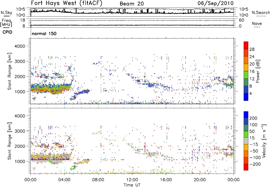
Task: Click the Power [dB] color bar
Action: (x=246, y=71)
